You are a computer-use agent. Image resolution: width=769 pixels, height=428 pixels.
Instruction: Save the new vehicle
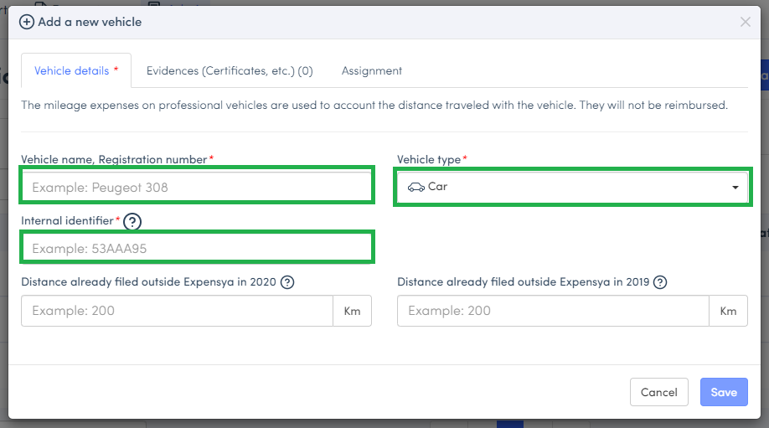pyautogui.click(x=723, y=392)
